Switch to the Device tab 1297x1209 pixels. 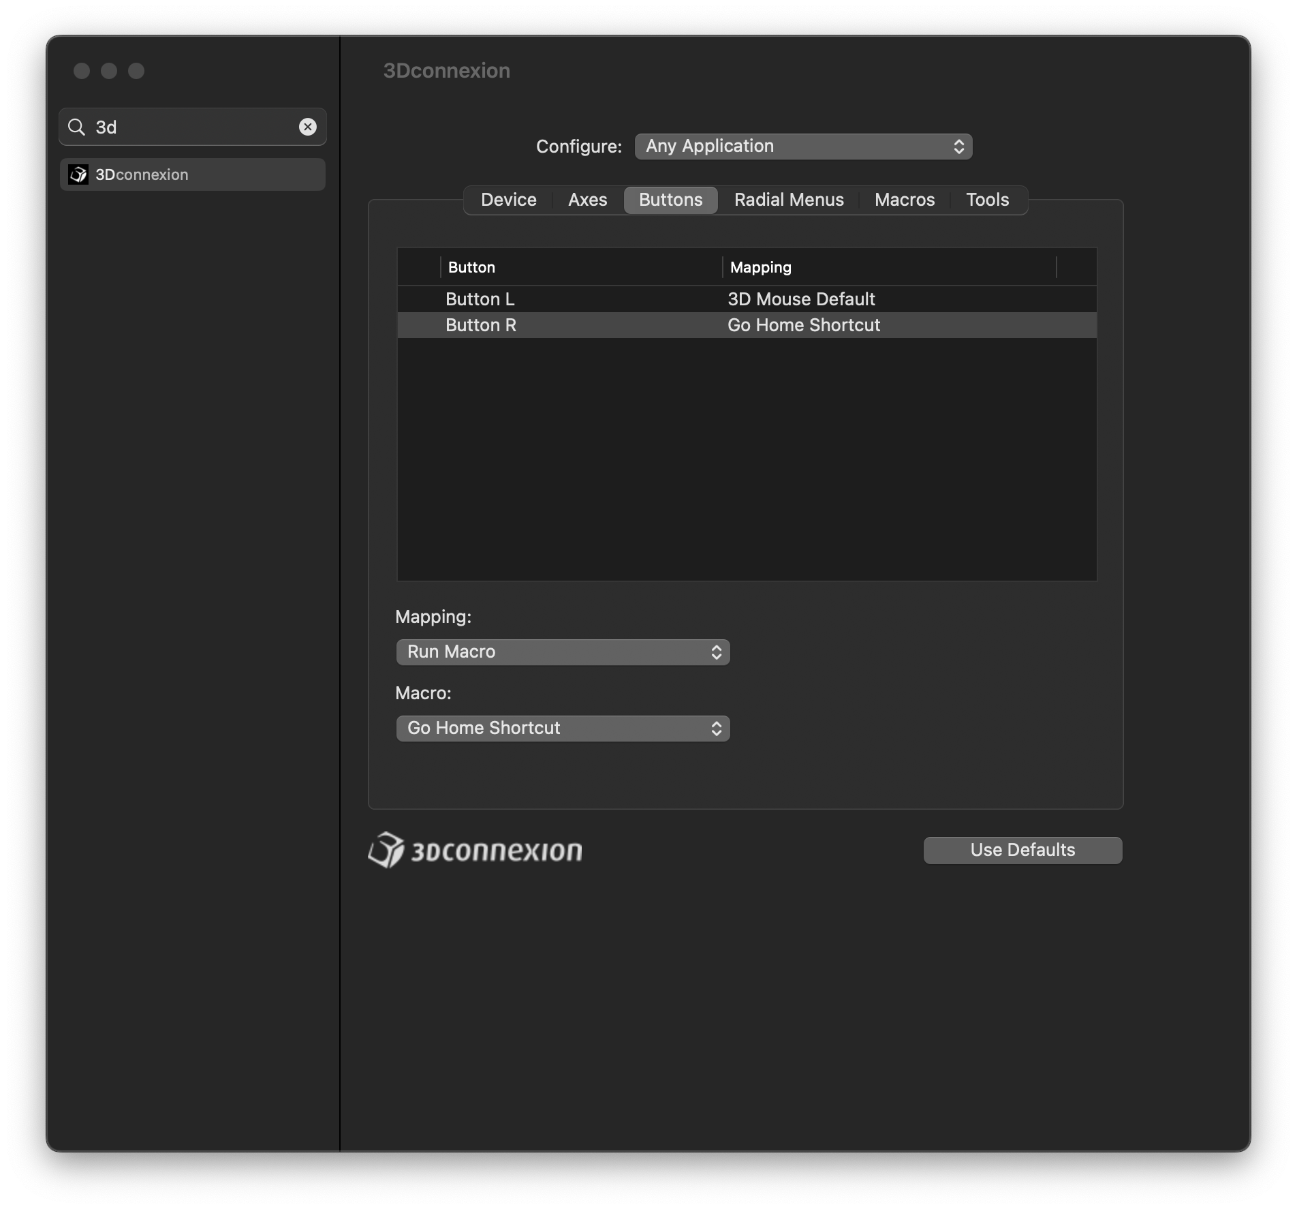coord(509,200)
